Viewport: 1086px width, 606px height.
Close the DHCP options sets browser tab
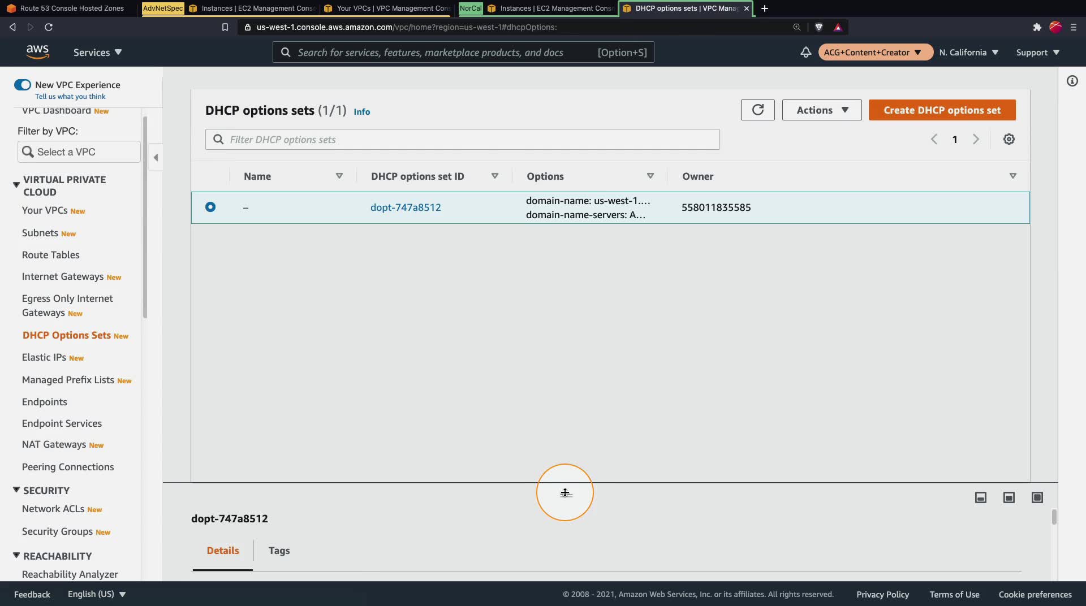pyautogui.click(x=747, y=8)
